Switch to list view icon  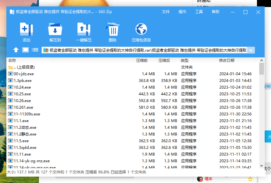pyautogui.click(x=35, y=50)
